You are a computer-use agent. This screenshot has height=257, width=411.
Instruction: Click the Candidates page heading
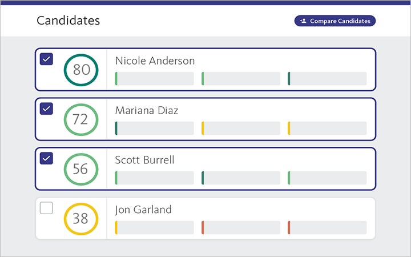(68, 21)
